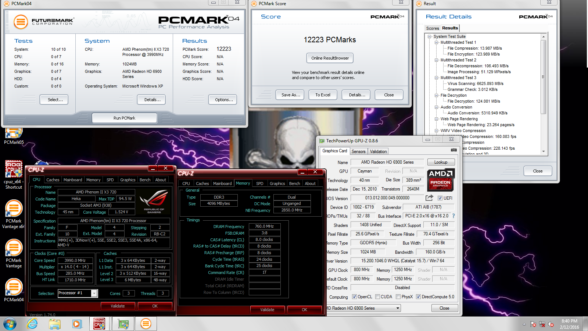The height and width of the screenshot is (331, 588).
Task: Click the AMD Radeon Graphics logo in GPU-Z
Action: 441,180
